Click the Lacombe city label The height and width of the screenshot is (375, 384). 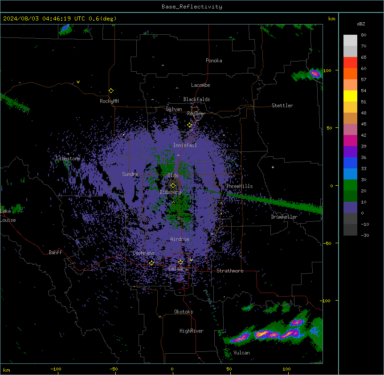(x=200, y=85)
